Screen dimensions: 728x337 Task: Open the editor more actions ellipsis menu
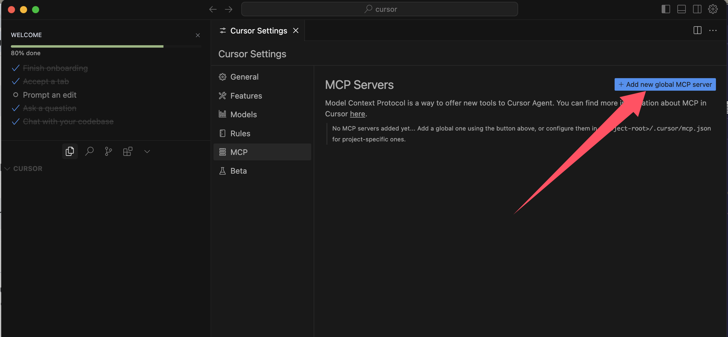pos(713,30)
